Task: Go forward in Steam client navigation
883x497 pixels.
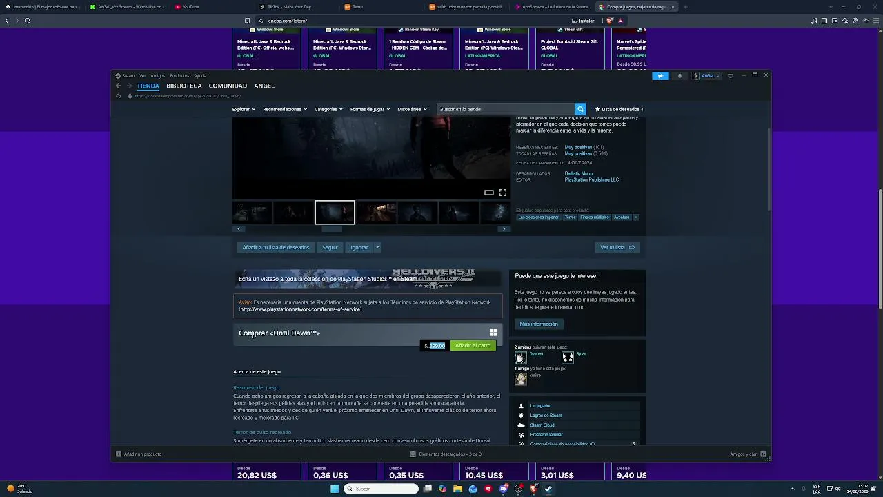Action: pos(129,86)
